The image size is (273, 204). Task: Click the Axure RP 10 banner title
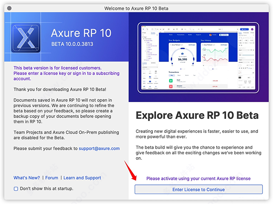[81, 33]
